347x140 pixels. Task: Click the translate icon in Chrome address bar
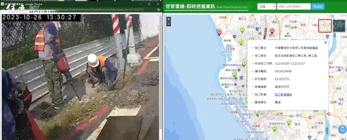(x=159, y=10)
